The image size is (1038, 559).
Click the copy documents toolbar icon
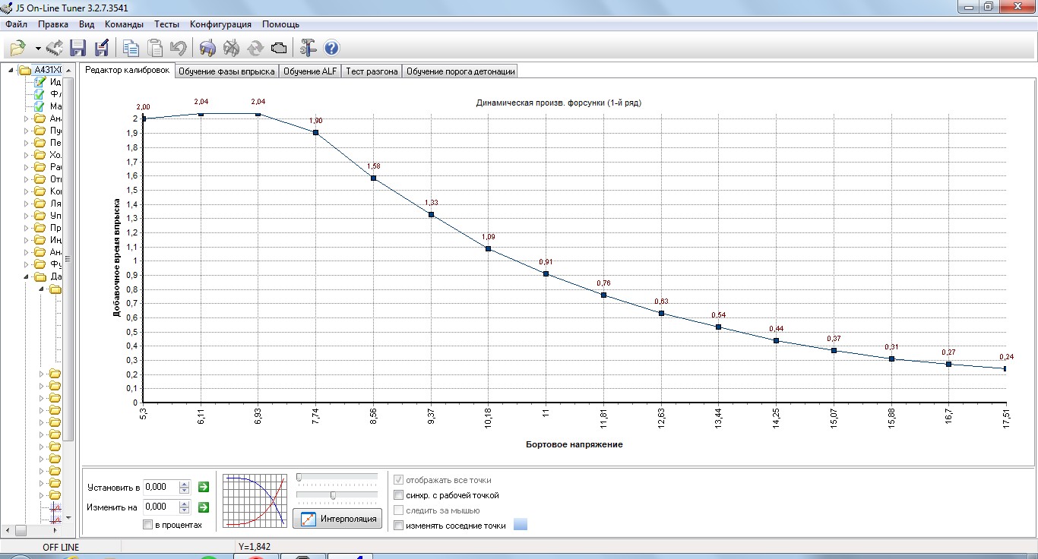point(131,48)
